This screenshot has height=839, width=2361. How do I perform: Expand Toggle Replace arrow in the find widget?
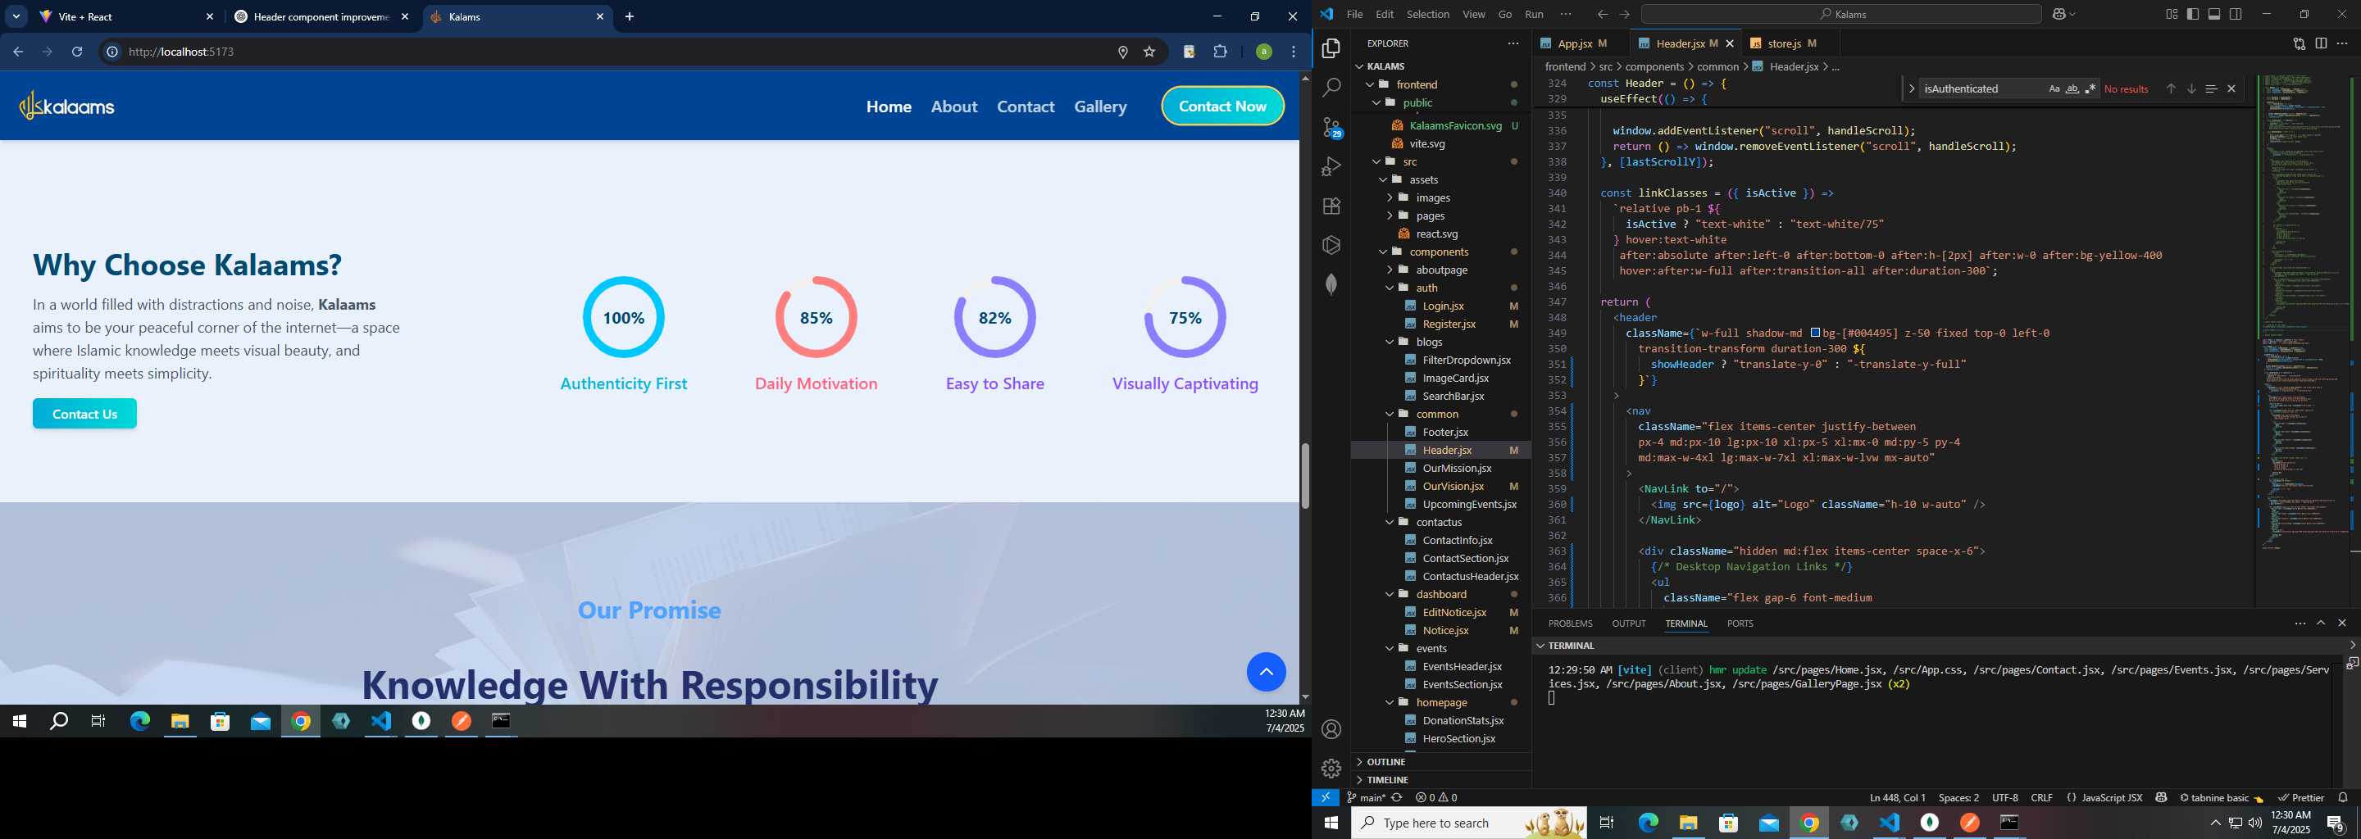[x=1911, y=88]
